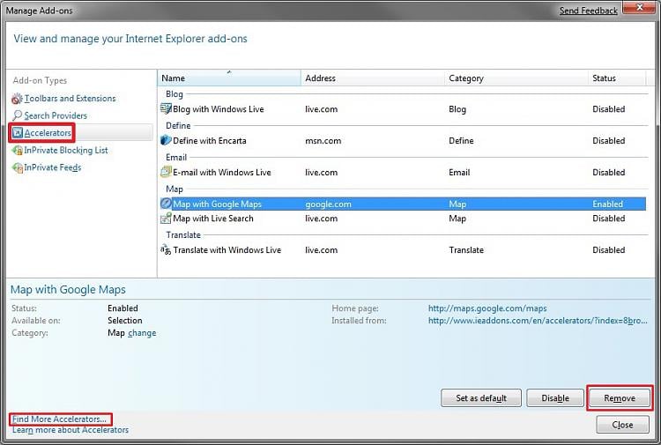
Task: Click Learn more about Accelerators link
Action: click(71, 430)
